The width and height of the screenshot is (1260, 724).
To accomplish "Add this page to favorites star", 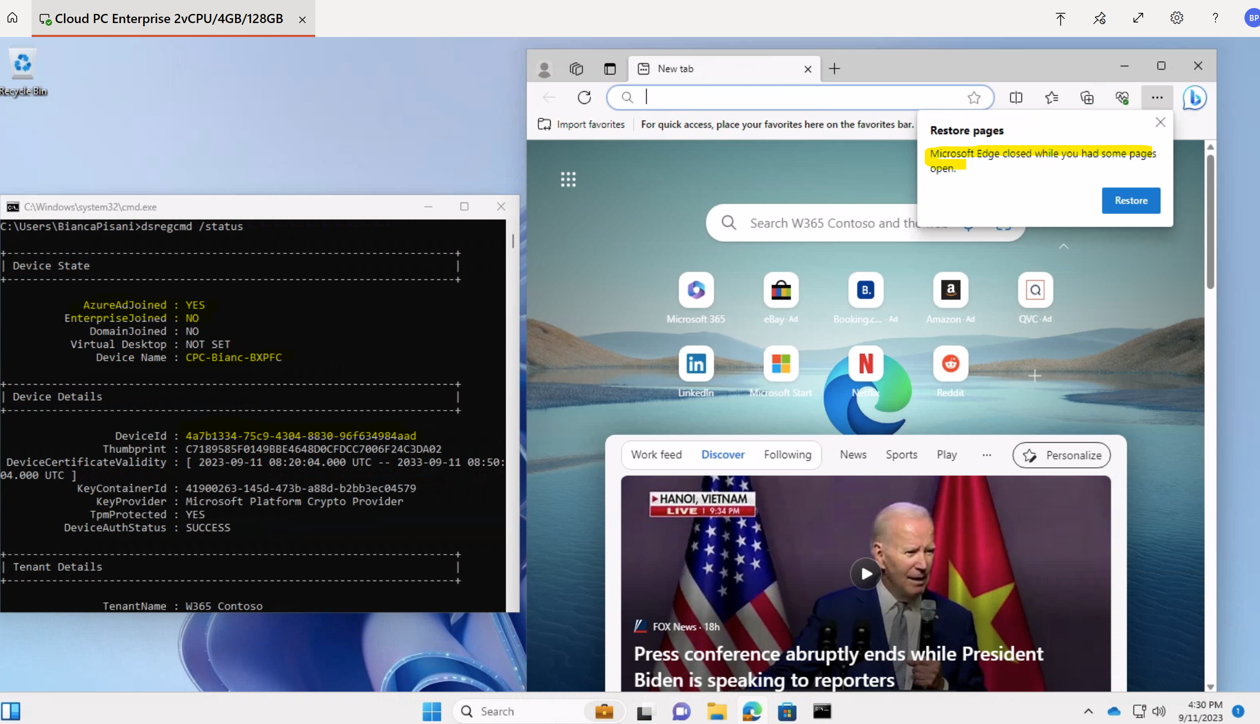I will pyautogui.click(x=974, y=98).
